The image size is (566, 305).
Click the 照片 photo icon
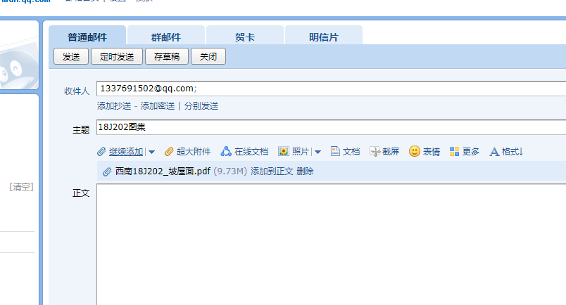(284, 151)
